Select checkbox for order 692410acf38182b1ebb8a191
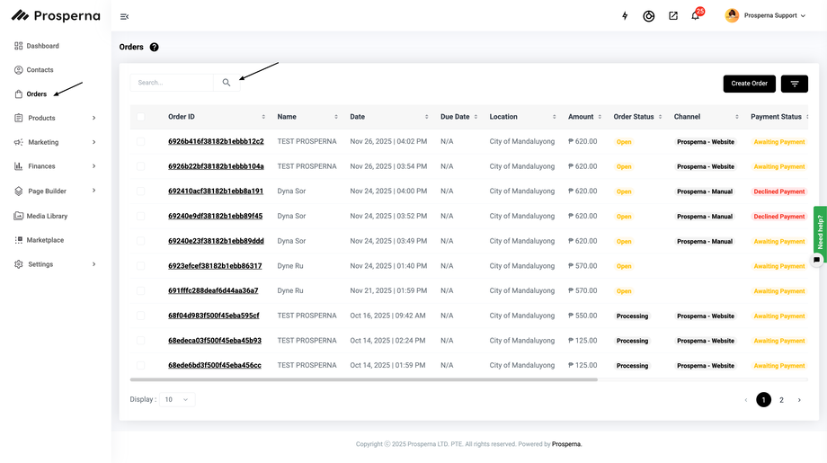The width and height of the screenshot is (827, 463). point(140,191)
